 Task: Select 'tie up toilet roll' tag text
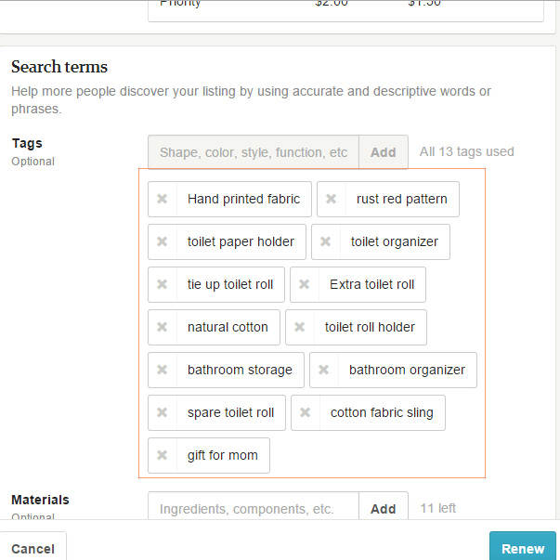point(230,284)
